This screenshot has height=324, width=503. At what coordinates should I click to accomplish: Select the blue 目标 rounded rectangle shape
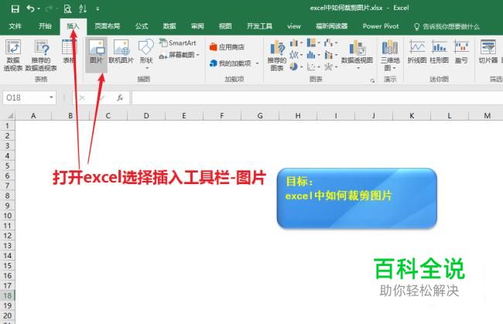[357, 198]
